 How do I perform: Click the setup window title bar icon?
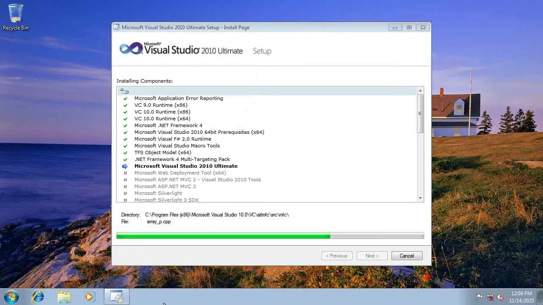116,28
